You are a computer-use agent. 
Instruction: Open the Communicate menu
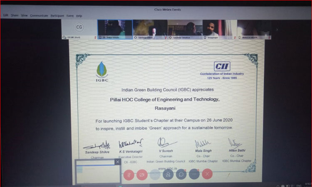(x=39, y=15)
